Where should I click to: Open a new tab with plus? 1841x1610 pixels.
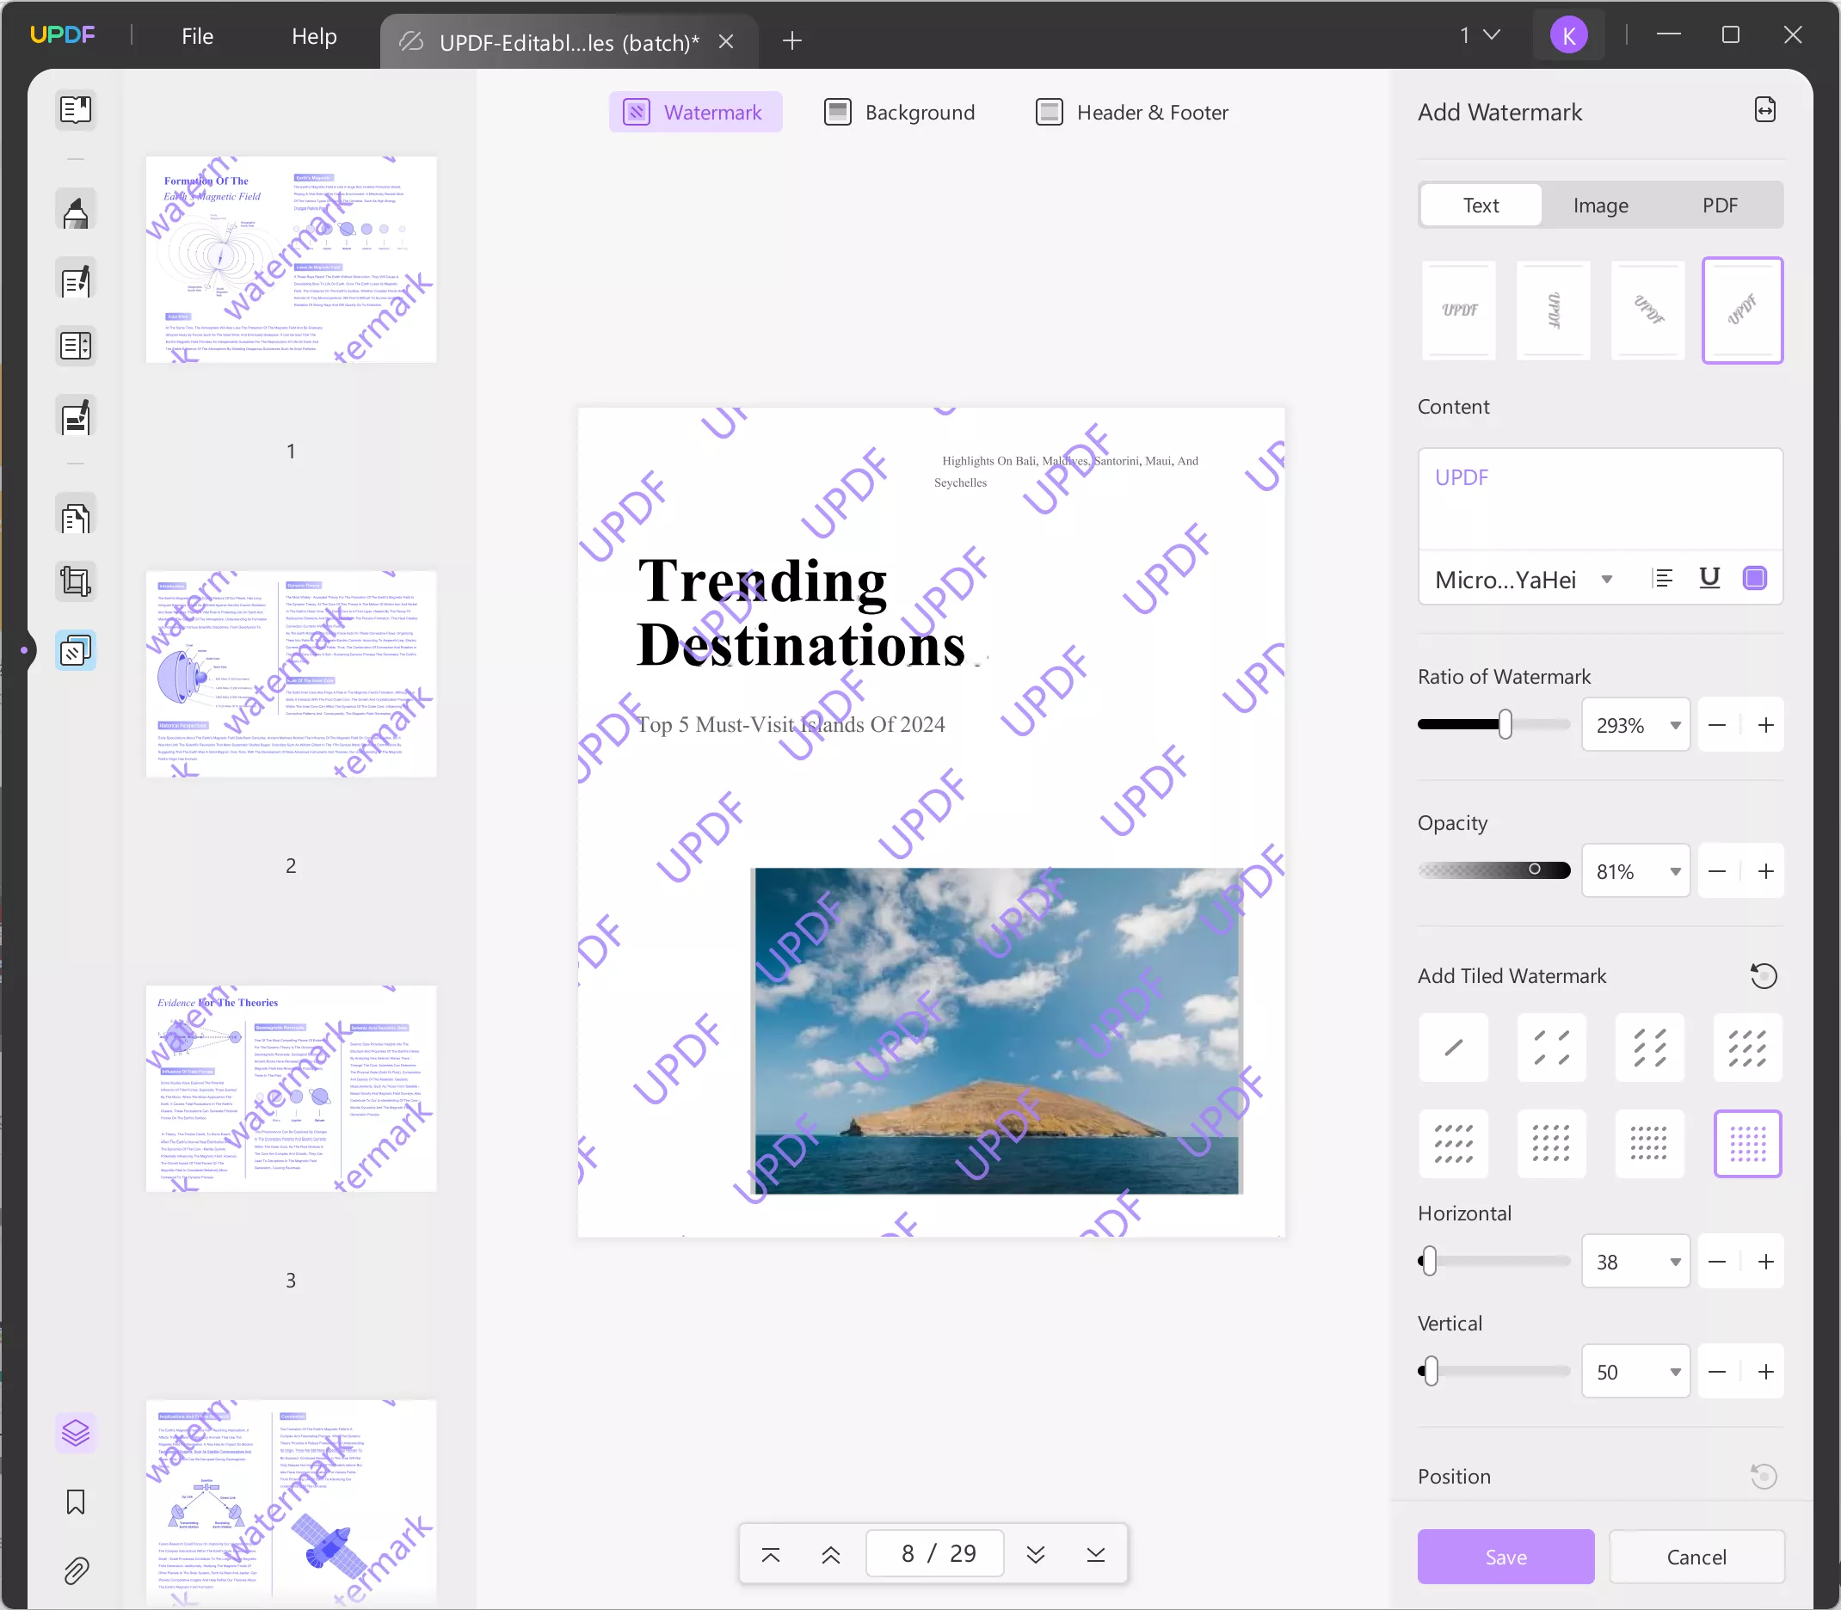click(791, 40)
